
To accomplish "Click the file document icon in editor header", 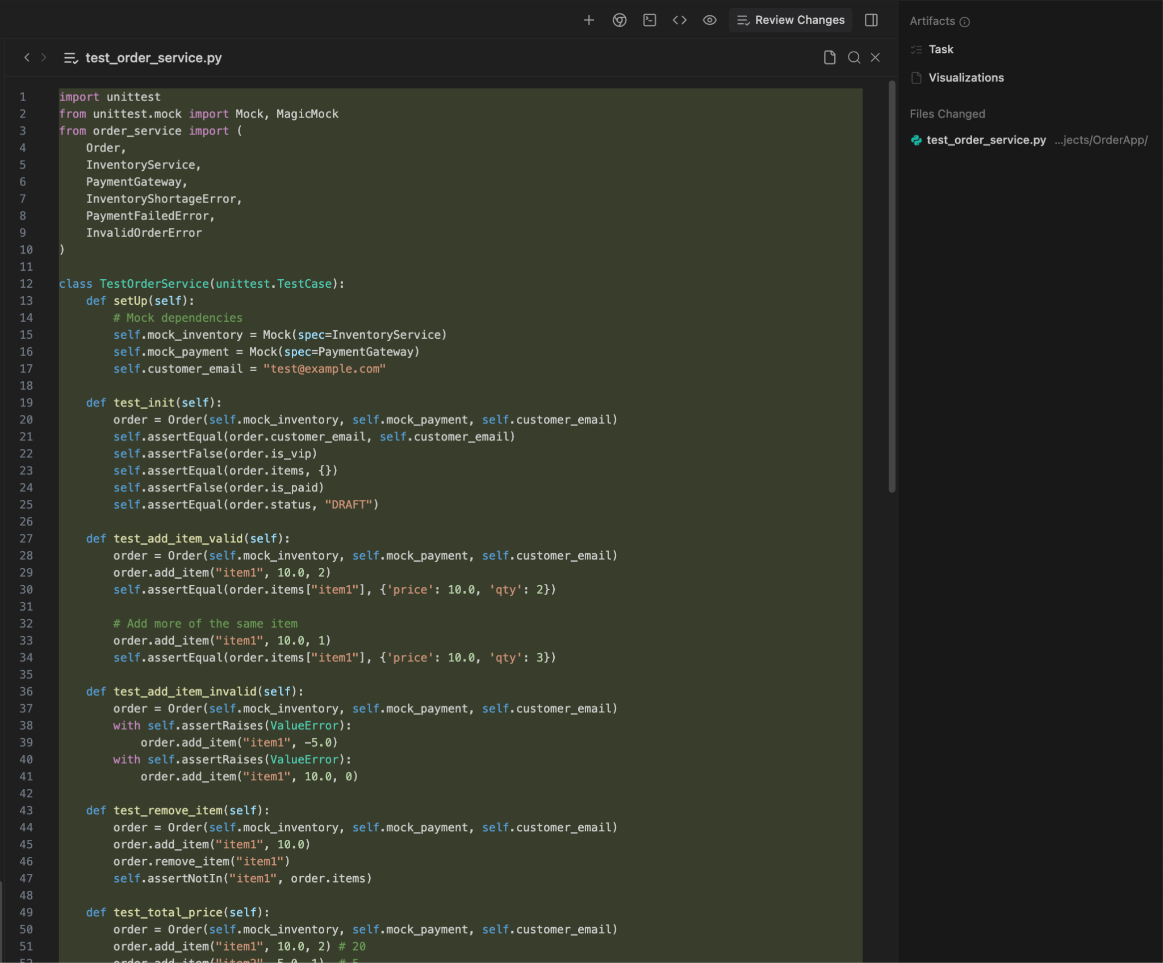I will pos(830,57).
